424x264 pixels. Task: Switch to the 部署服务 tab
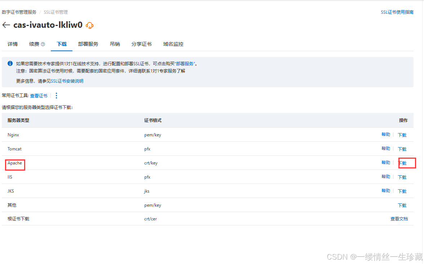[x=88, y=44]
